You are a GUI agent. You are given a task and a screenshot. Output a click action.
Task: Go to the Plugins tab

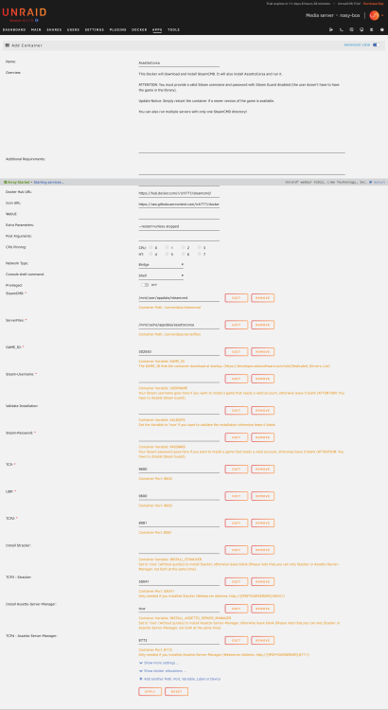118,30
